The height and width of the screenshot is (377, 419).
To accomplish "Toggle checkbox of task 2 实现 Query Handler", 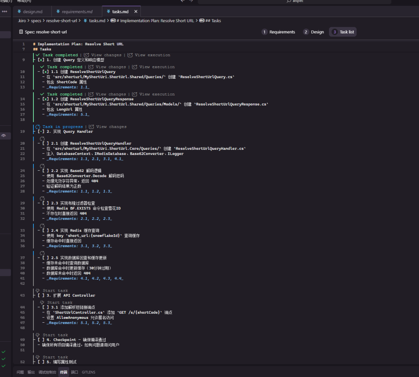I will [41, 131].
